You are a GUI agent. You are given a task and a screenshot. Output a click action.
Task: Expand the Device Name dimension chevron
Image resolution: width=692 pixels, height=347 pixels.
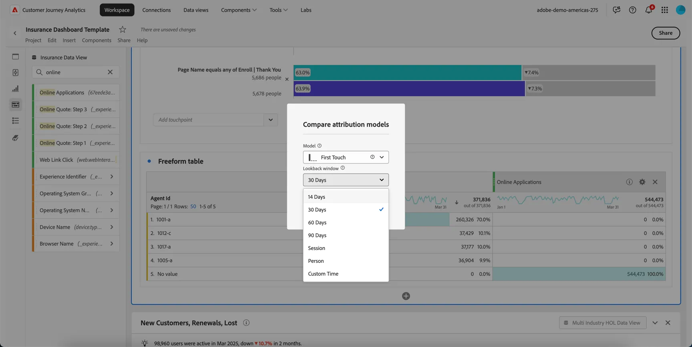click(112, 227)
